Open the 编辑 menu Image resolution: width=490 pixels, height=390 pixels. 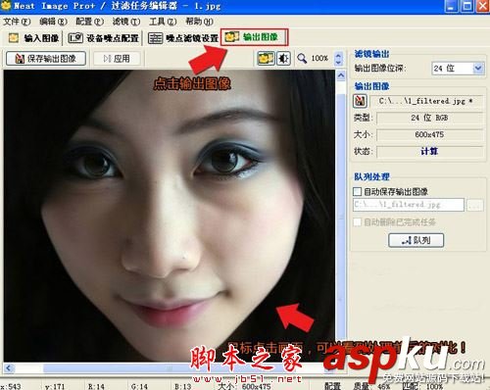tap(53, 22)
